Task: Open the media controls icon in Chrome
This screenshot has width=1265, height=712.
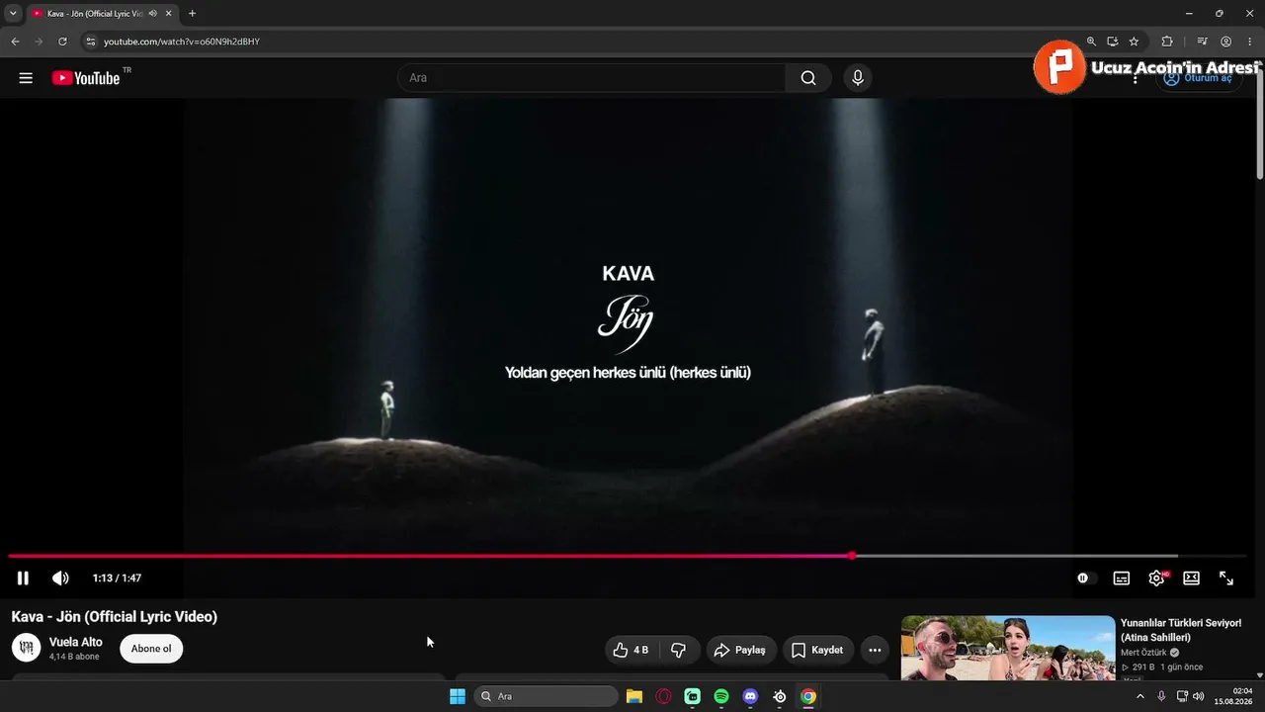Action: 1202,42
